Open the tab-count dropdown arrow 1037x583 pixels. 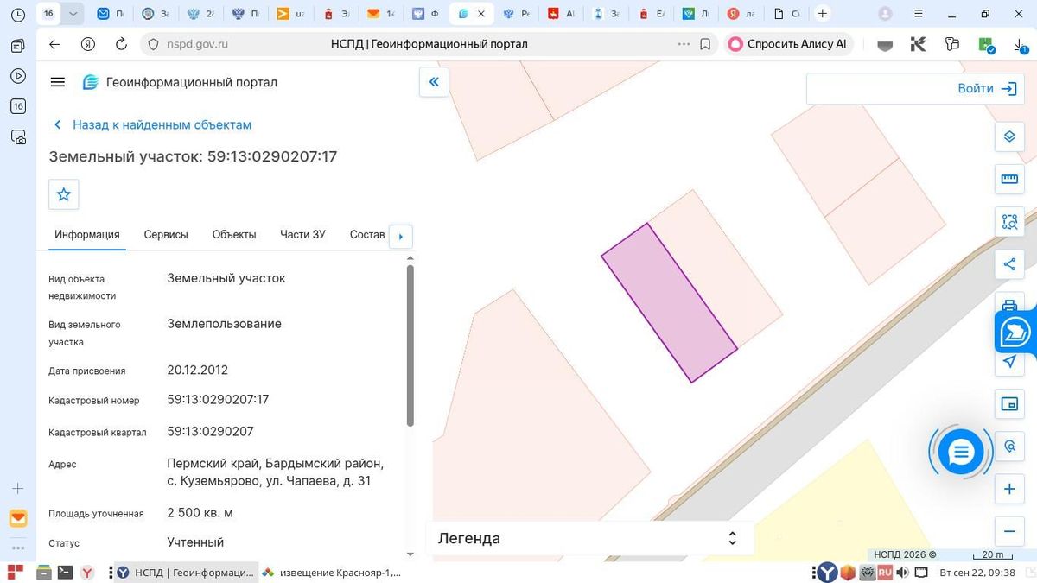pyautogui.click(x=73, y=14)
